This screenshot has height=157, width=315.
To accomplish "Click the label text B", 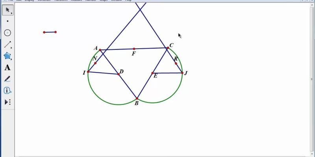I will pyautogui.click(x=136, y=103).
